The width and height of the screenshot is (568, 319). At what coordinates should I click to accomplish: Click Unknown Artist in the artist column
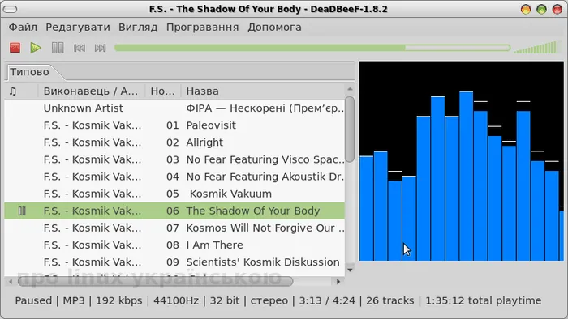tap(84, 108)
